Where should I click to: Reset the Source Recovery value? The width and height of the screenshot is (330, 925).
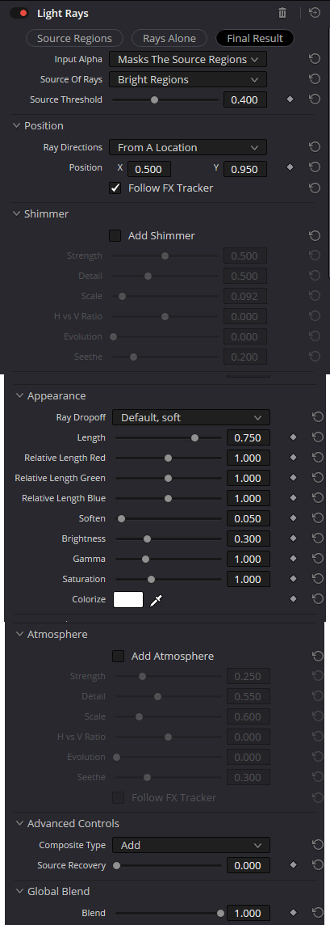[318, 865]
